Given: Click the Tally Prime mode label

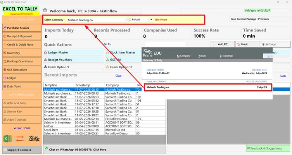Looking at the screenshot, I should pyautogui.click(x=161, y=19).
